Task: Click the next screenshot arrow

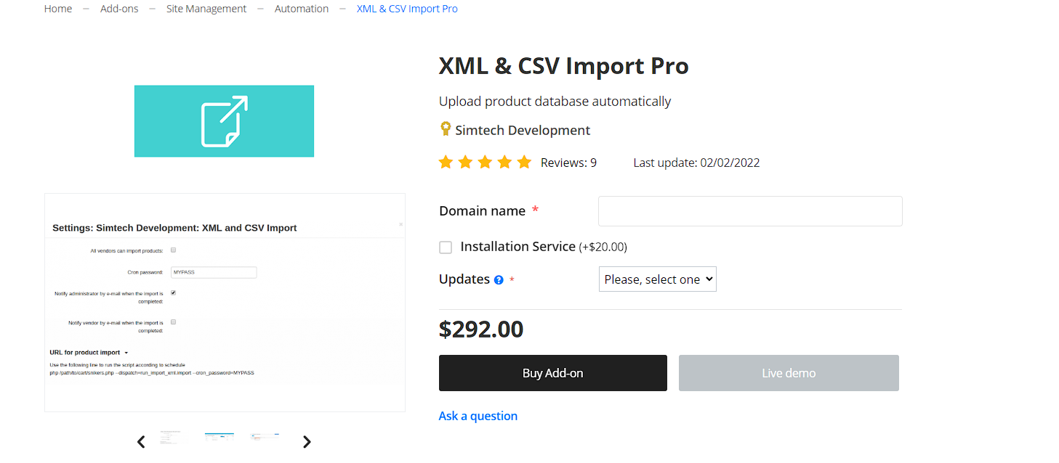Action: coord(307,441)
